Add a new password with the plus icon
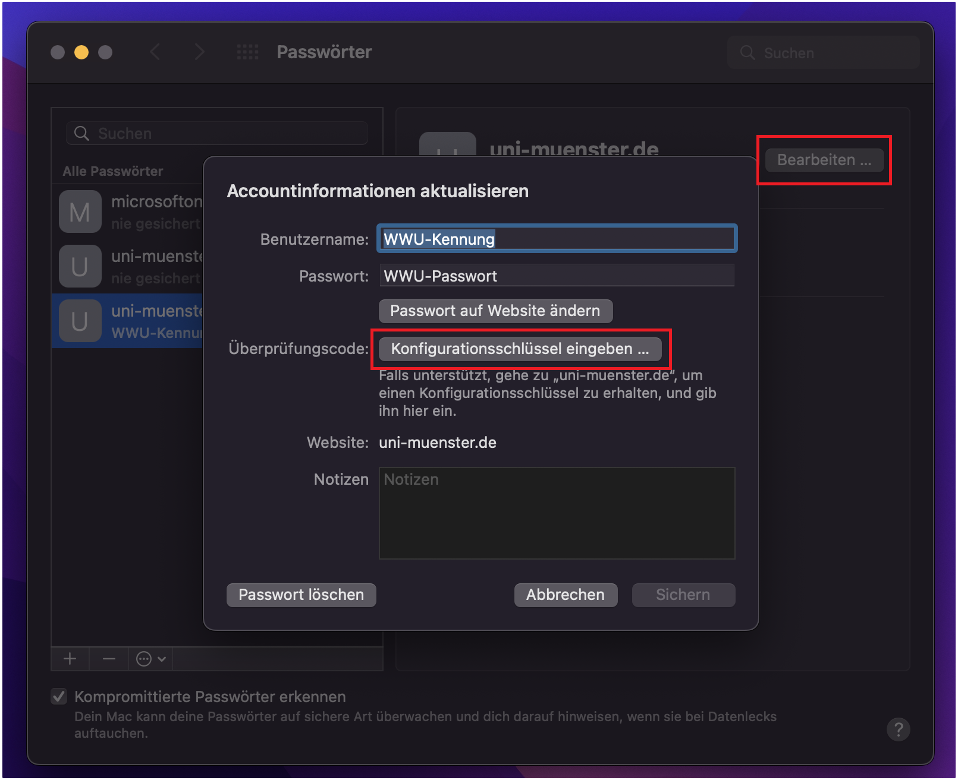This screenshot has width=958, height=780. click(x=70, y=658)
